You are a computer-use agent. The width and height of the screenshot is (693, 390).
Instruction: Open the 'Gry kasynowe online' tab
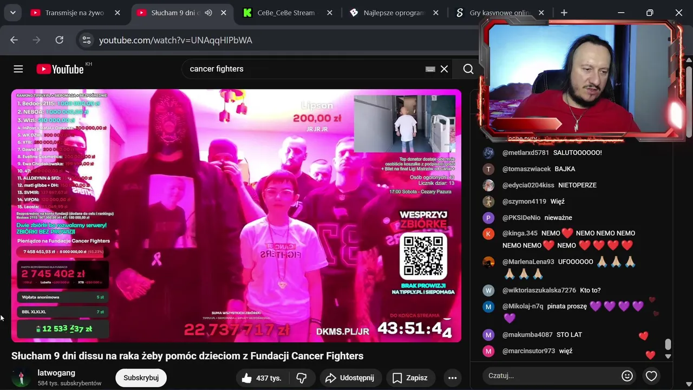pos(499,12)
